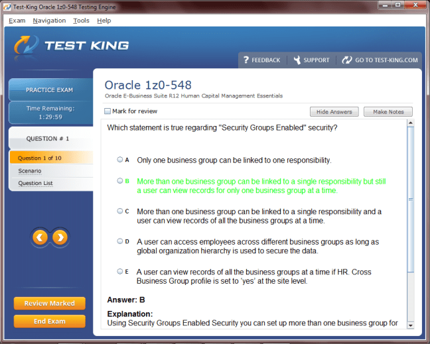The height and width of the screenshot is (344, 430).
Task: Select answer option A radio button
Action: click(120, 159)
